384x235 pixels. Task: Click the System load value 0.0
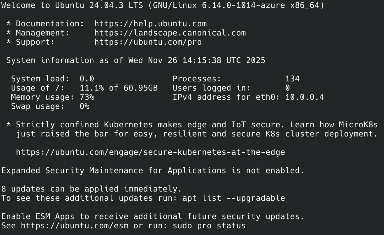pyautogui.click(x=87, y=79)
